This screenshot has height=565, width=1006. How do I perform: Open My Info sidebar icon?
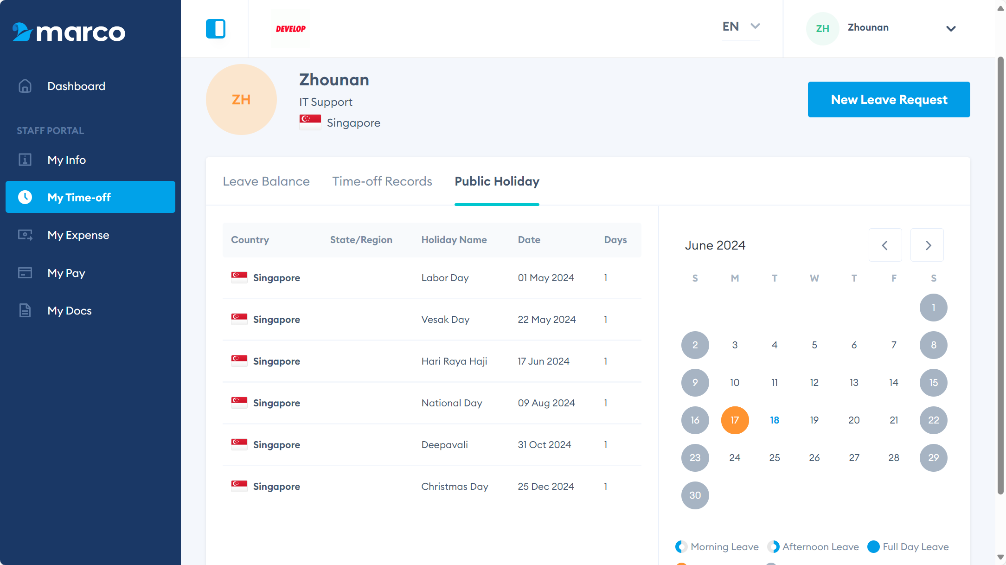pyautogui.click(x=25, y=160)
